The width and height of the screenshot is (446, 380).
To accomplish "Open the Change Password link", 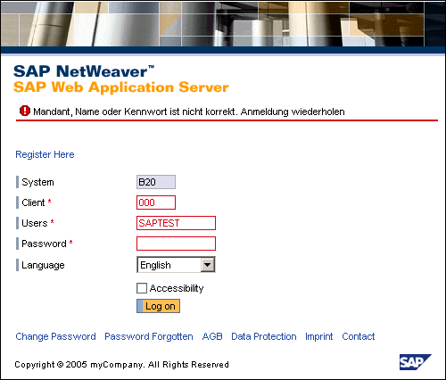I will [55, 336].
